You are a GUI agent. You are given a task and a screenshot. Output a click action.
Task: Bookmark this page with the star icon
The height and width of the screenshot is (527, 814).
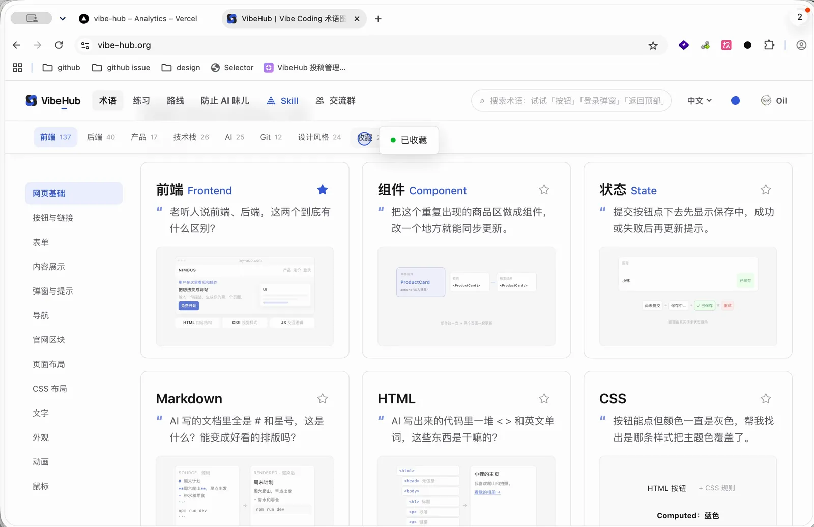[653, 46]
